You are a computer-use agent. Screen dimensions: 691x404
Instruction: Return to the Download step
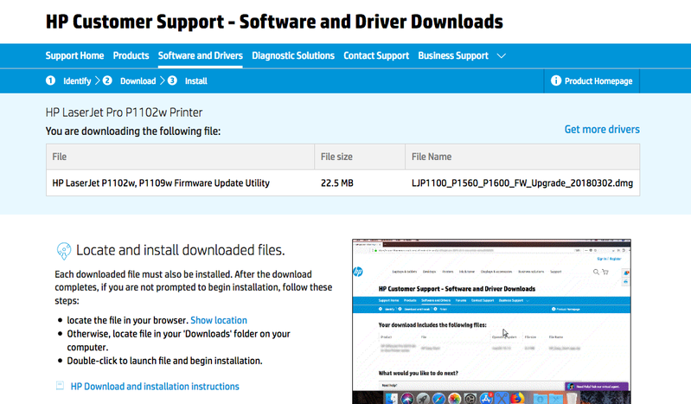click(x=138, y=81)
